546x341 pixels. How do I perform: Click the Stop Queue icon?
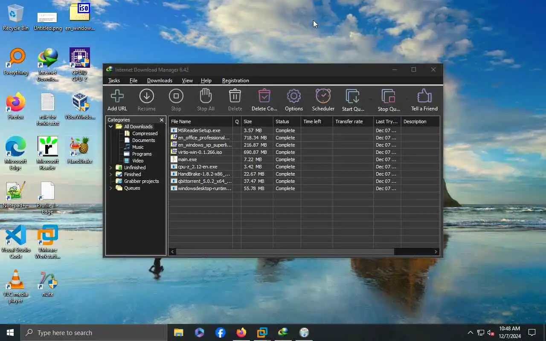coord(389,97)
